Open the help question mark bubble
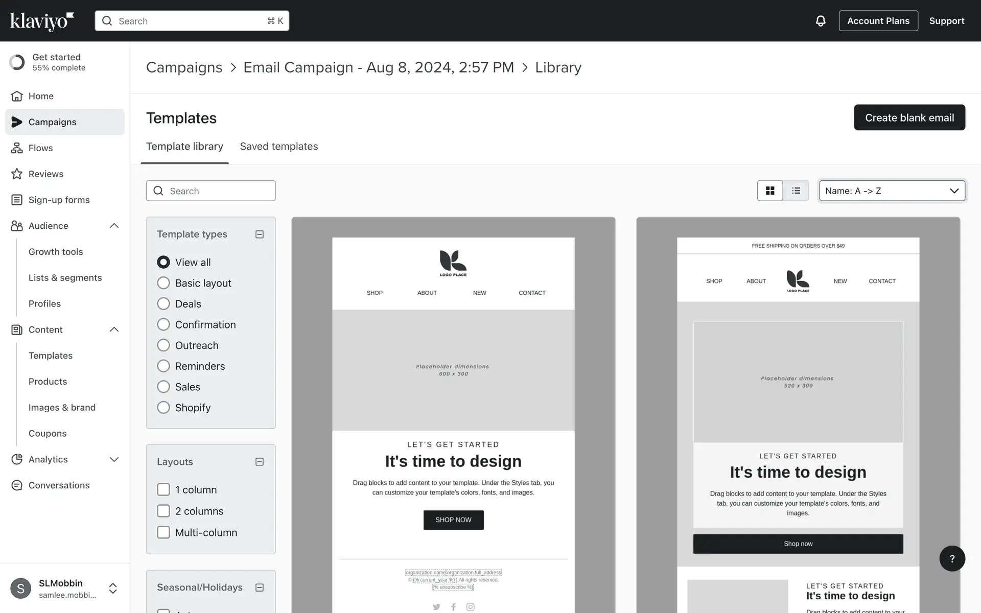981x613 pixels. [952, 558]
